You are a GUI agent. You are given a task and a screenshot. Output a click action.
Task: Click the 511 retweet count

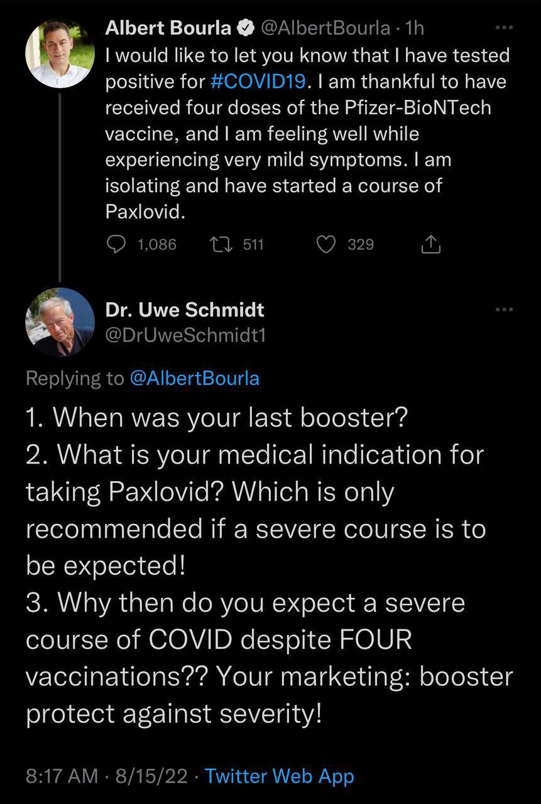[x=253, y=244]
